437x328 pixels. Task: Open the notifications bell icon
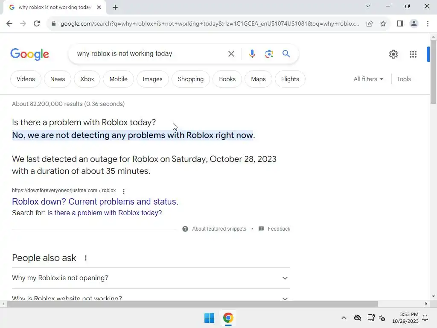coord(425,318)
